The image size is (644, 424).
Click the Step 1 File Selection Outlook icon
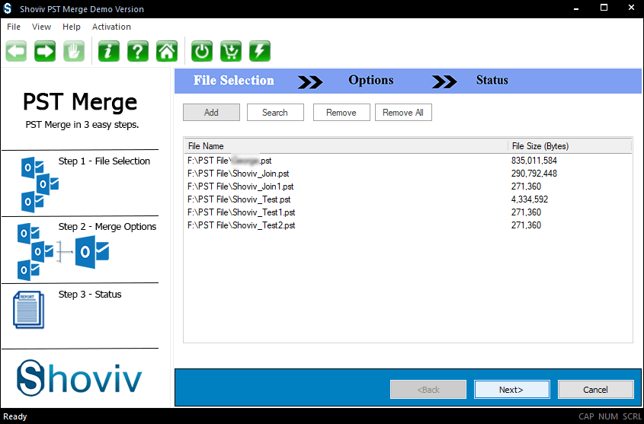click(40, 184)
